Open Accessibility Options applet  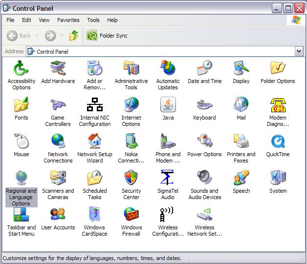21,68
